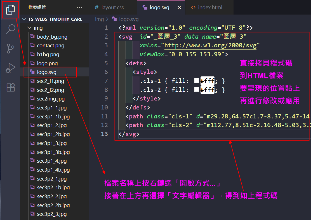
Task: Collapse the TS_WEB5_TIMOTHY_CARE project root
Action: 24,19
